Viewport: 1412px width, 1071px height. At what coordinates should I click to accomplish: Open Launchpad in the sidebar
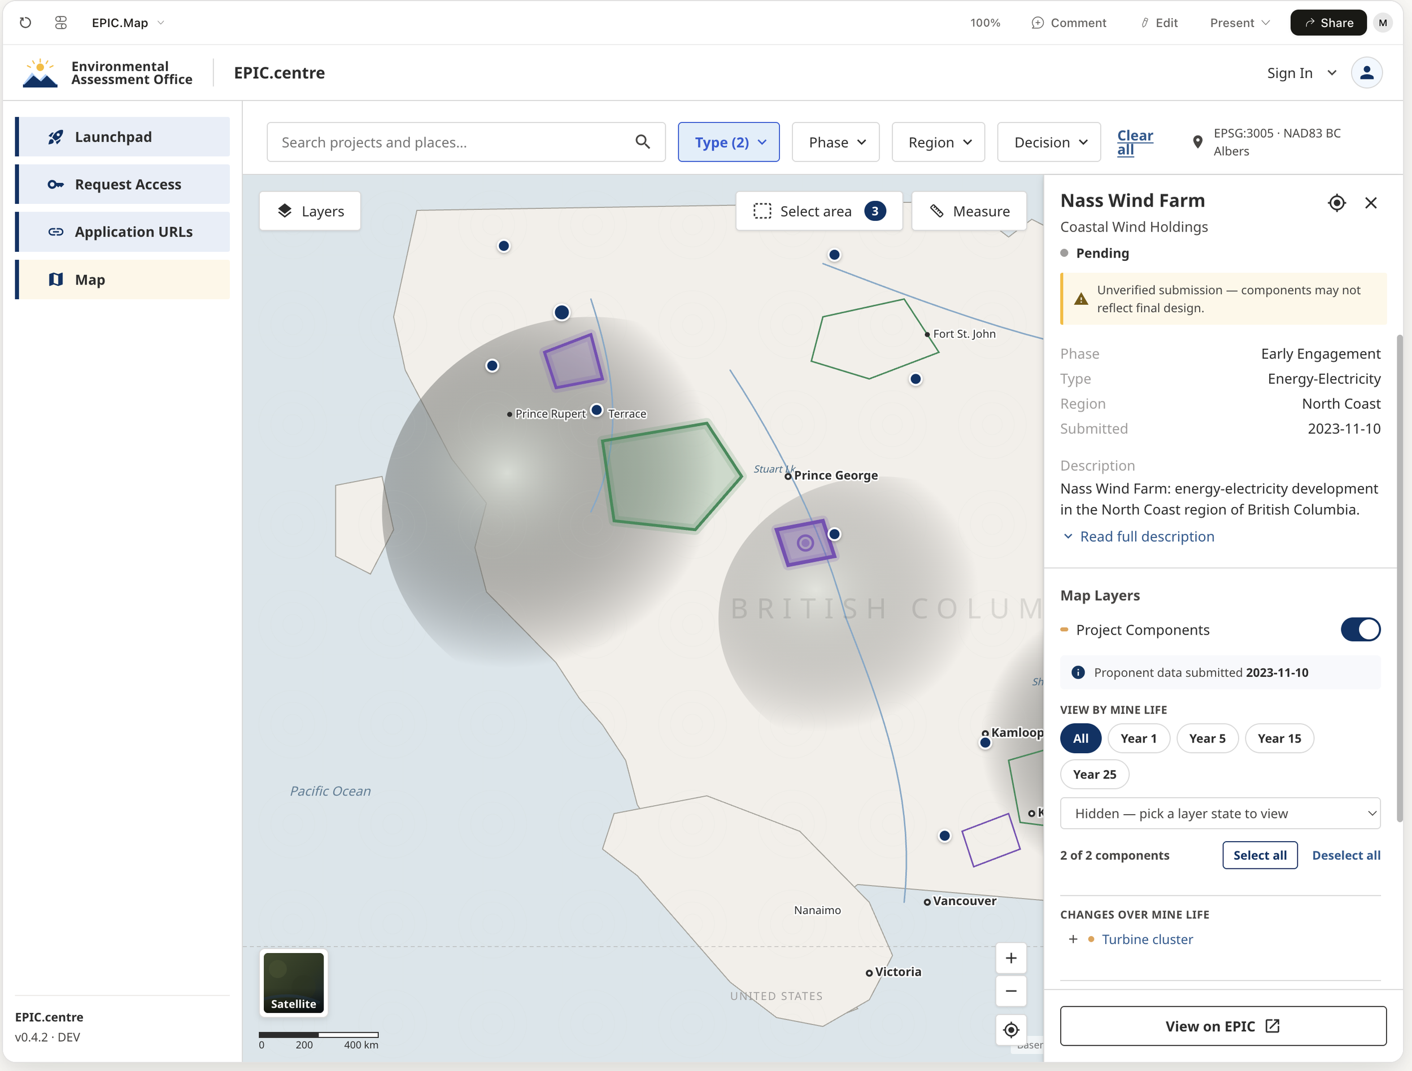click(123, 137)
